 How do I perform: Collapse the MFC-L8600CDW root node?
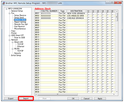pyautogui.click(x=6, y=9)
